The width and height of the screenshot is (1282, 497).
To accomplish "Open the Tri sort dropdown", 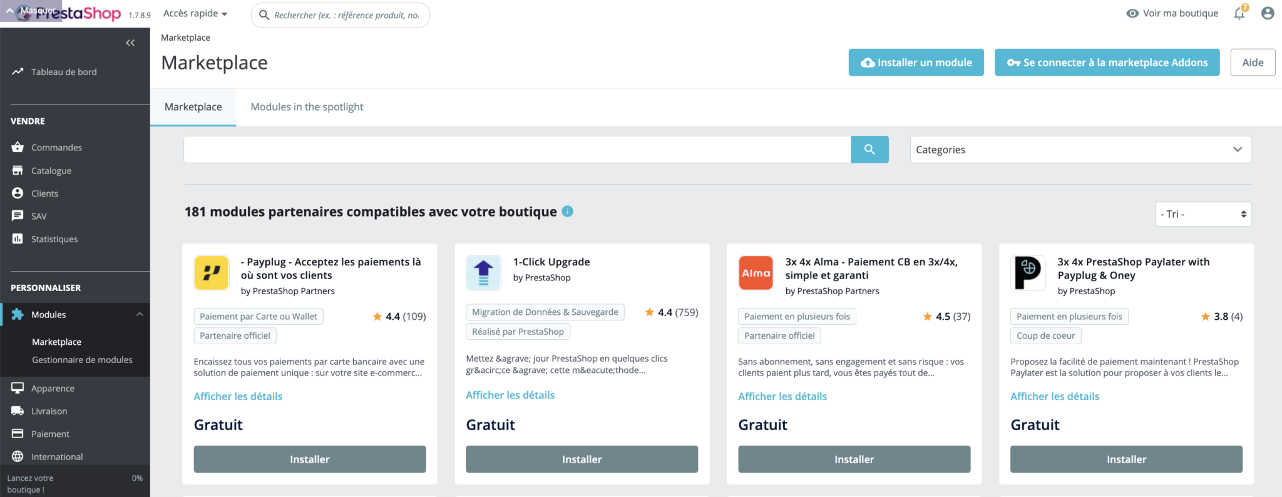I will (x=1203, y=214).
